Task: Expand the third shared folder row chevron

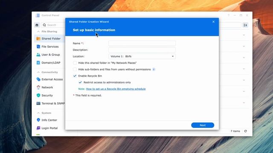Action: coord(244,58)
